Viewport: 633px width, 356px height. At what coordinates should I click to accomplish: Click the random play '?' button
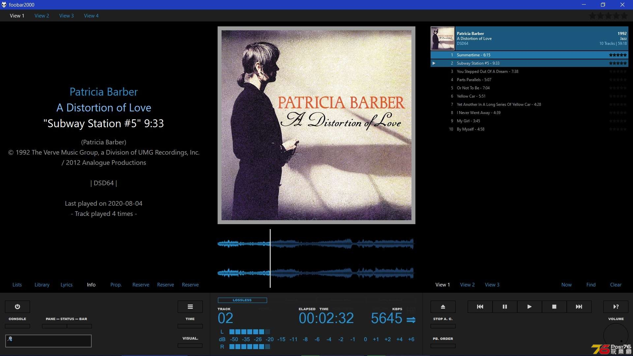click(x=616, y=307)
